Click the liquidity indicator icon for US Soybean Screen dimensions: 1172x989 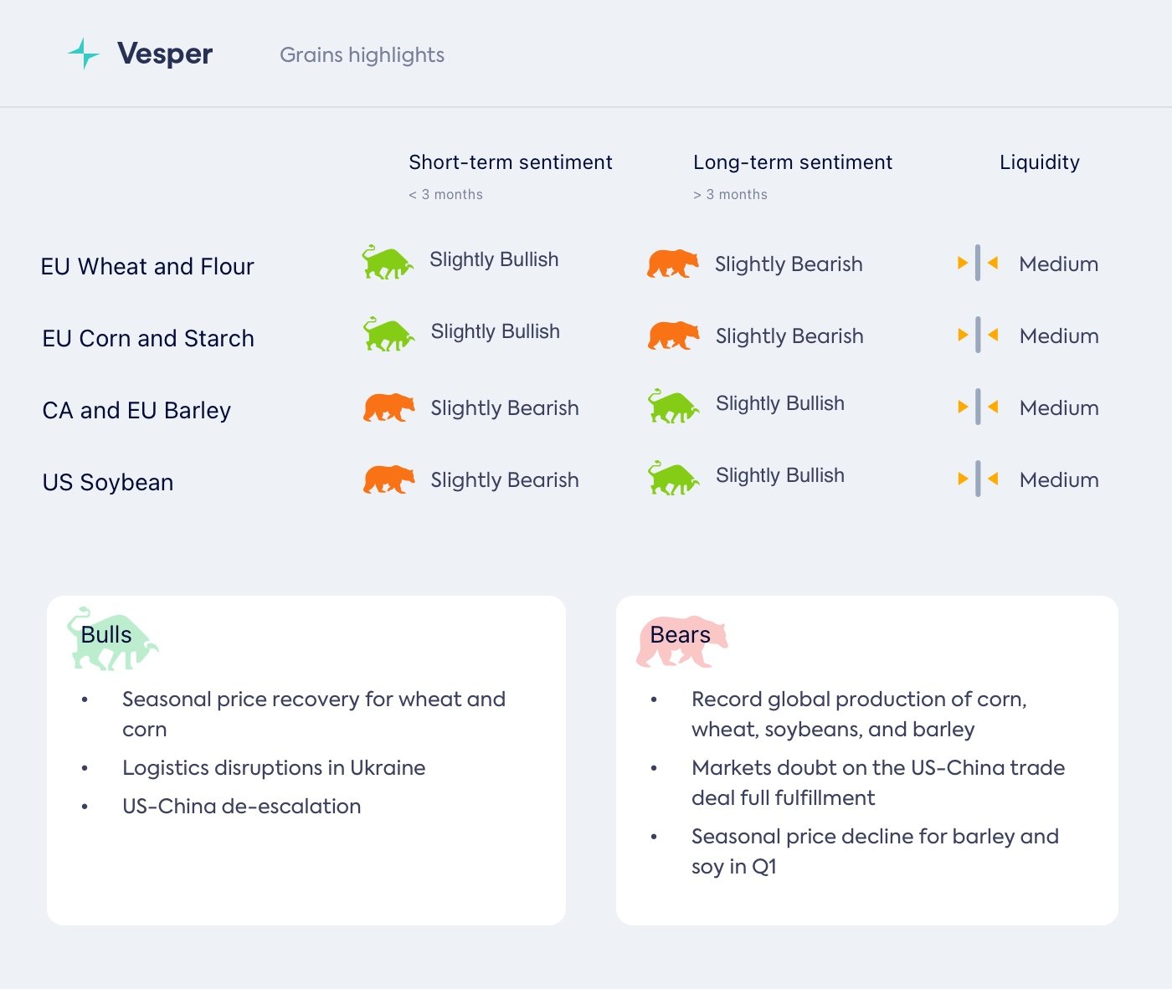(x=977, y=479)
